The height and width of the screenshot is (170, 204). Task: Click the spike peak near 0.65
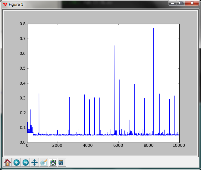click(115, 46)
